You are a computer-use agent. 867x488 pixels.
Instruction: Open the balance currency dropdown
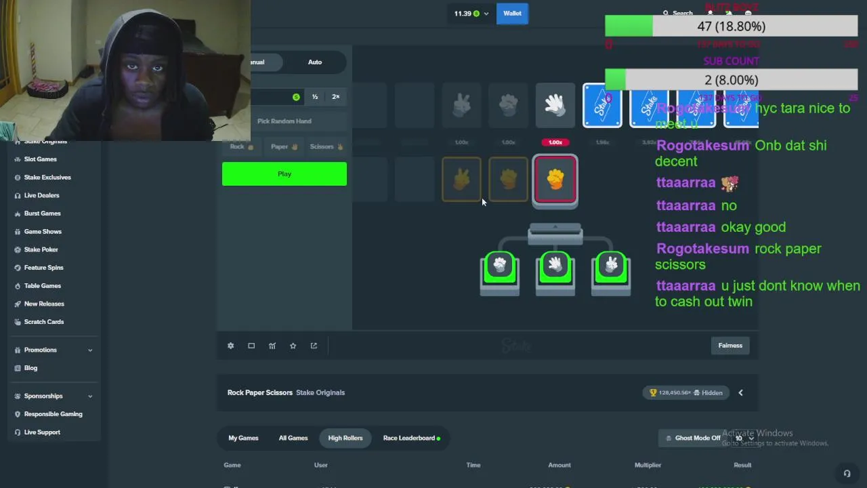[x=471, y=14]
